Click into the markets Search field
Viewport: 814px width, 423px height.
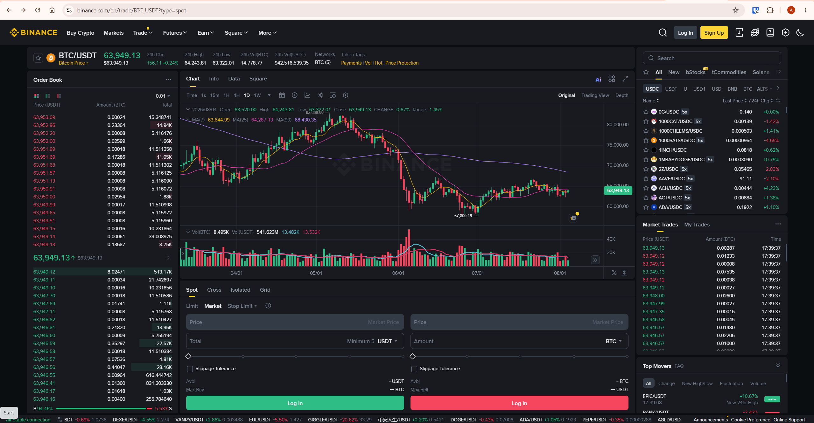pos(712,58)
